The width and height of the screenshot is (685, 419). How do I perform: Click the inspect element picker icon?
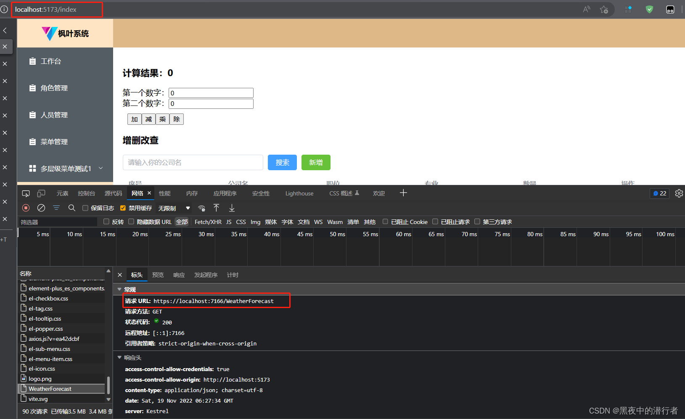click(26, 193)
